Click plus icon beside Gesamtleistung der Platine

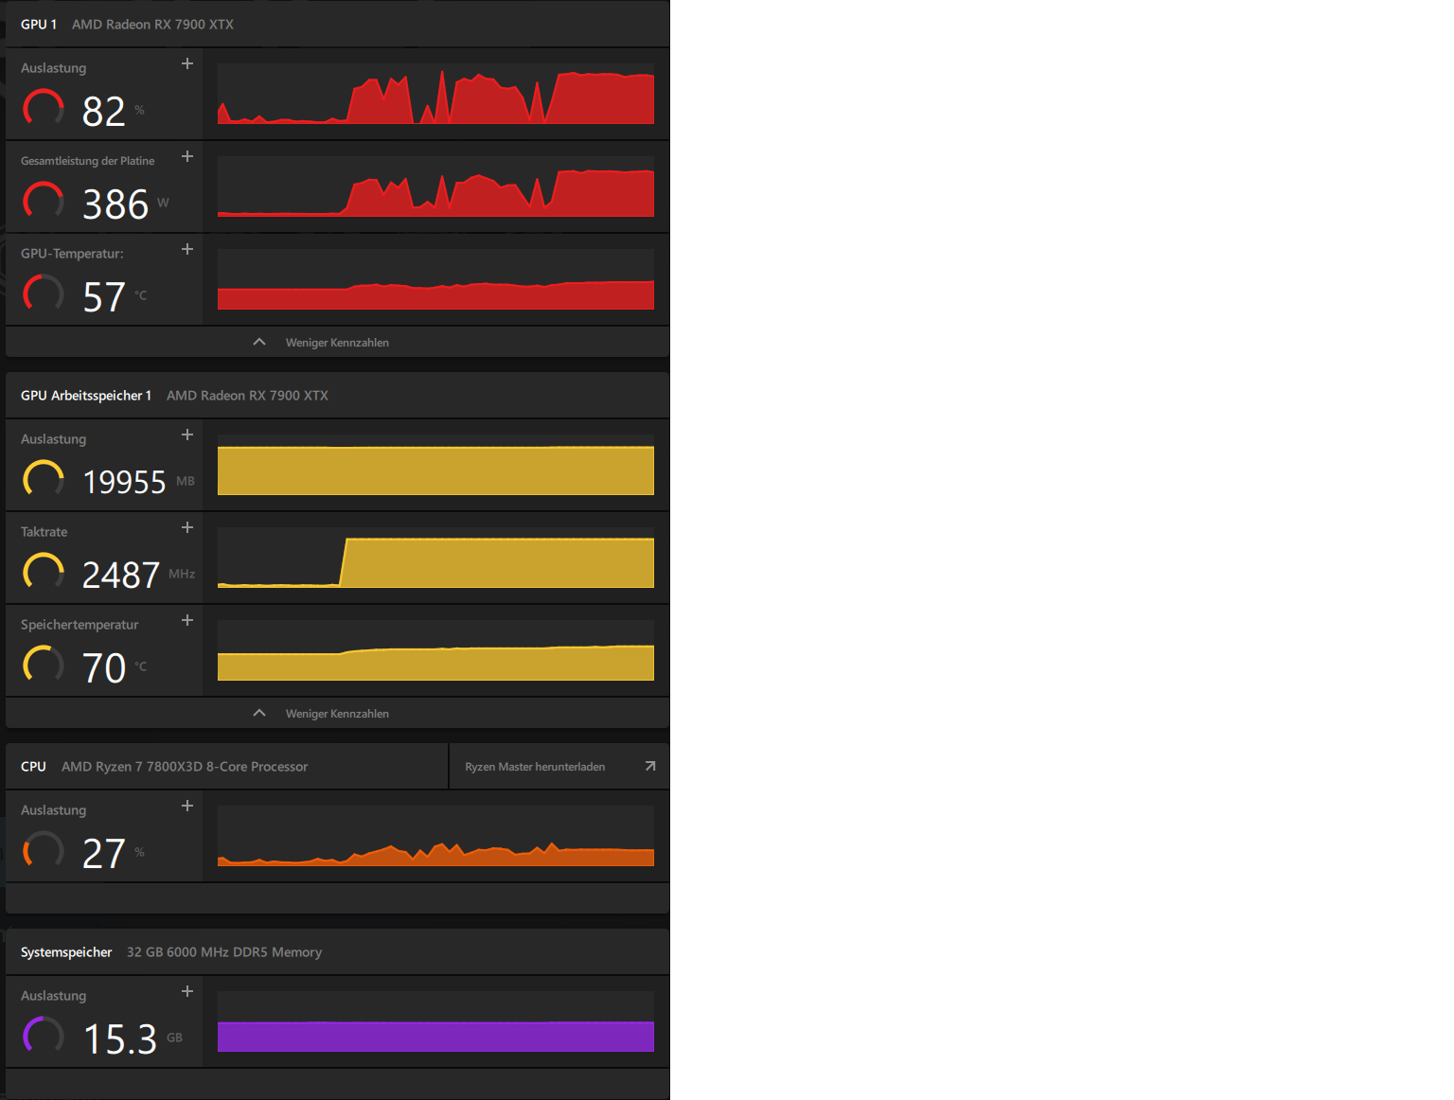187,156
